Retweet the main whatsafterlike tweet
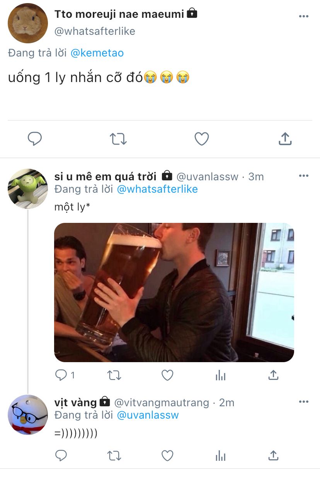Viewport: 320px width, 479px height. point(118,139)
